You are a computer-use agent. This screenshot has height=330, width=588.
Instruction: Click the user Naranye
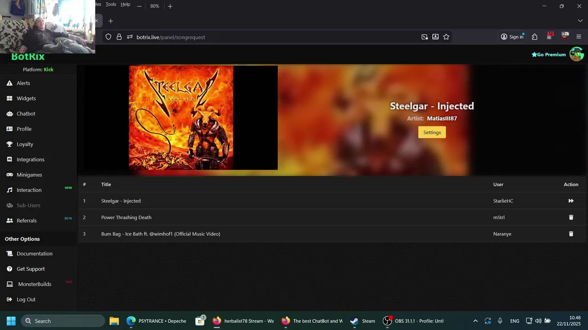502,234
